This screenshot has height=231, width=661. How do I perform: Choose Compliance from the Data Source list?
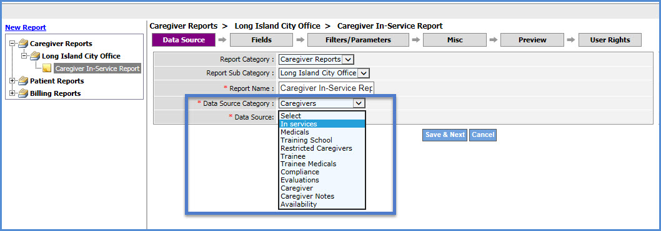(x=322, y=172)
